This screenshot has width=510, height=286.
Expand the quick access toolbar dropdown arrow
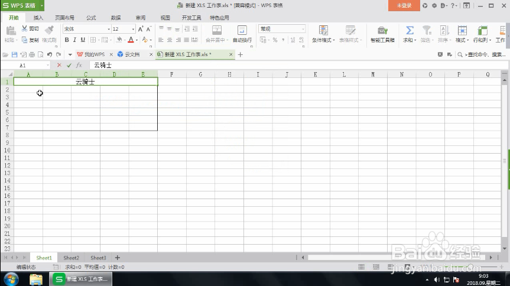pos(70,55)
